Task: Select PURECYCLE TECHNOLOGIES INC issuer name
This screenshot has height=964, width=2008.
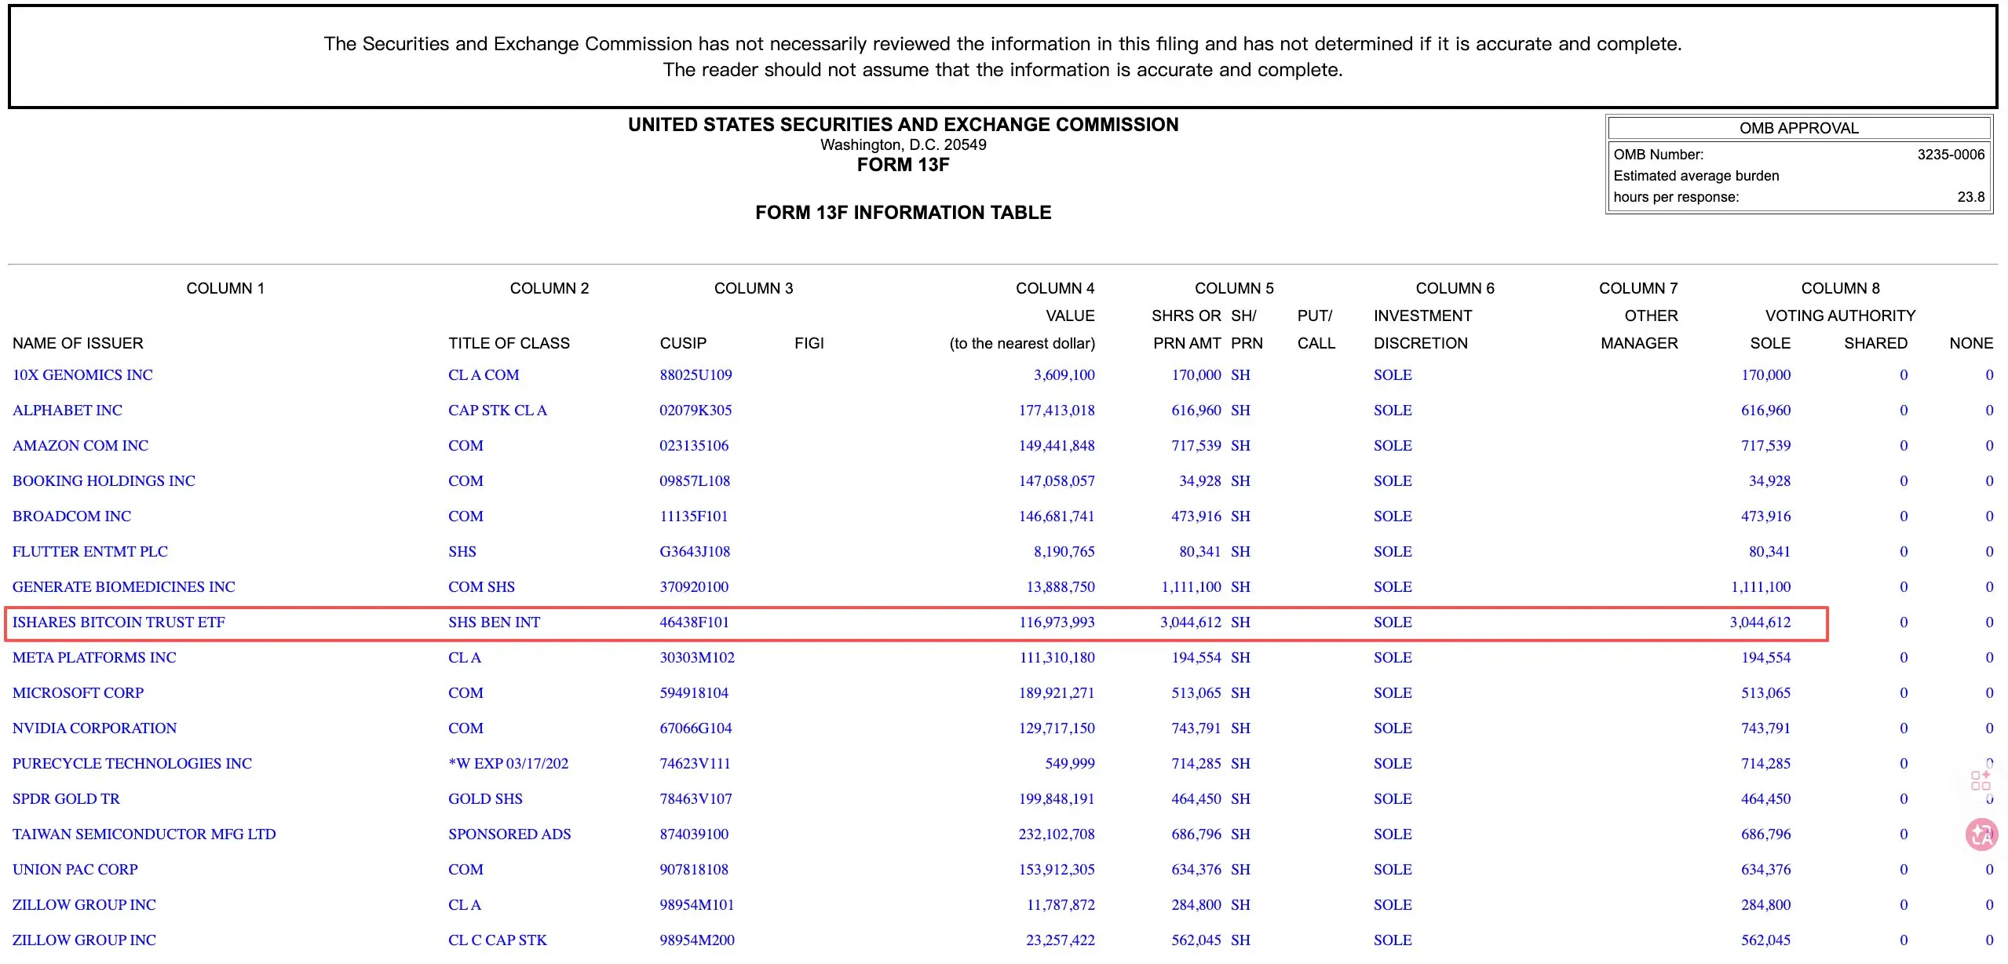Action: pos(132,764)
